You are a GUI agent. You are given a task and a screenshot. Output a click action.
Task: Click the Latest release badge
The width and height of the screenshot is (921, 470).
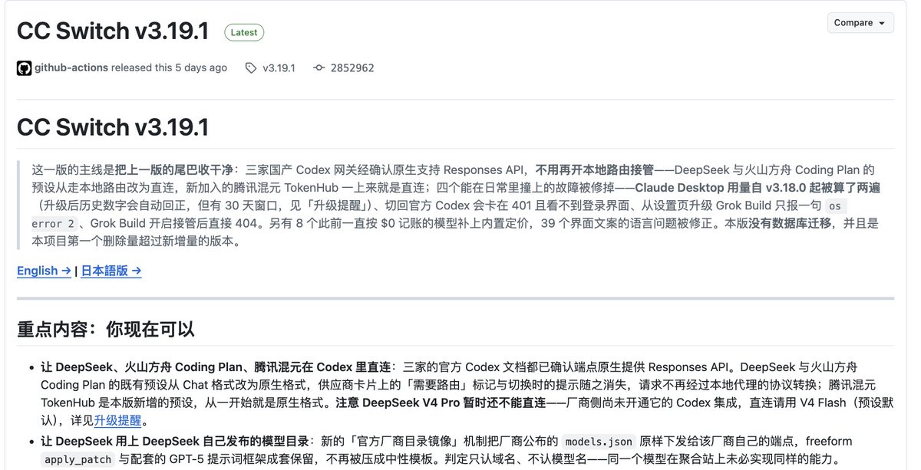244,32
